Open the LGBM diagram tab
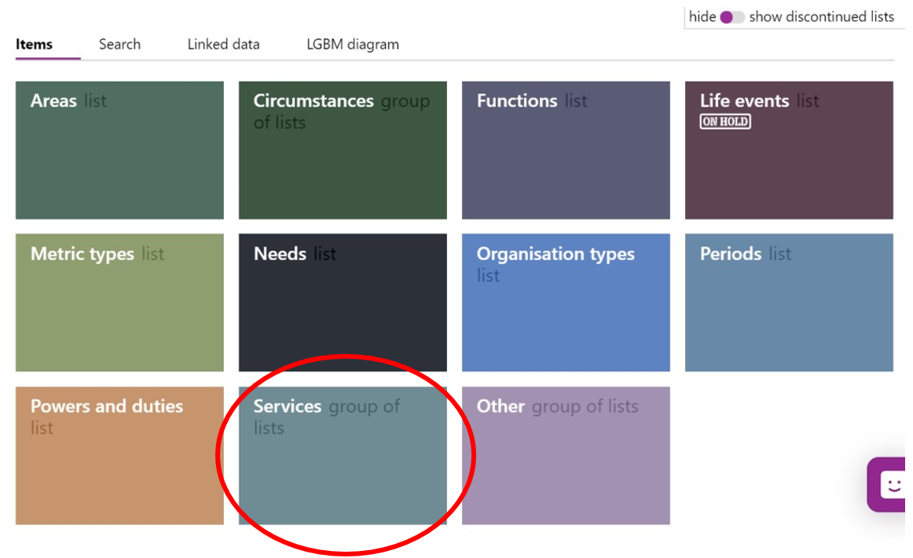This screenshot has height=558, width=913. pyautogui.click(x=353, y=44)
